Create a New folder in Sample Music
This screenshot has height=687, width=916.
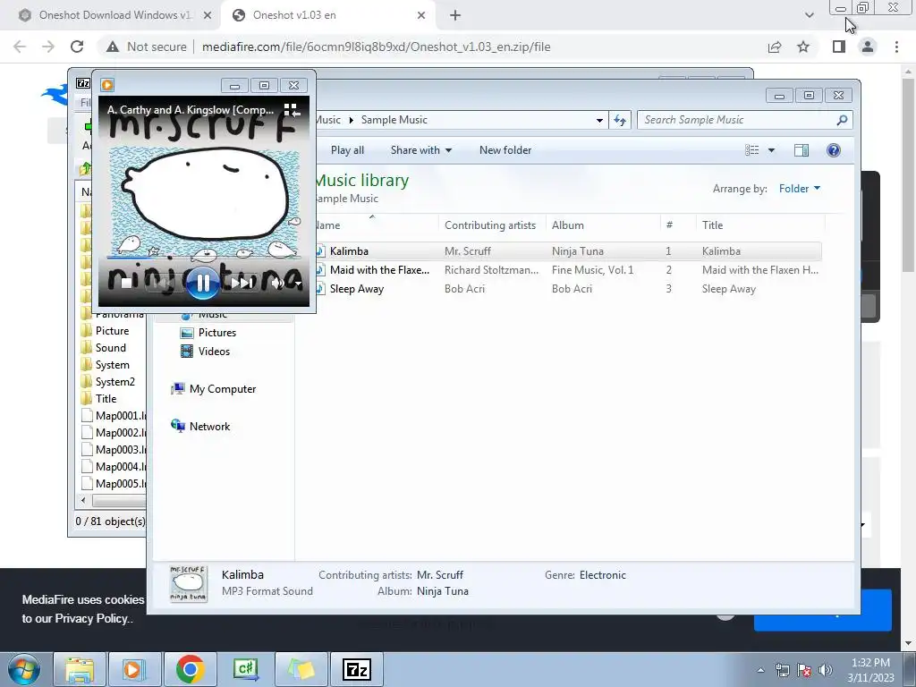point(505,150)
